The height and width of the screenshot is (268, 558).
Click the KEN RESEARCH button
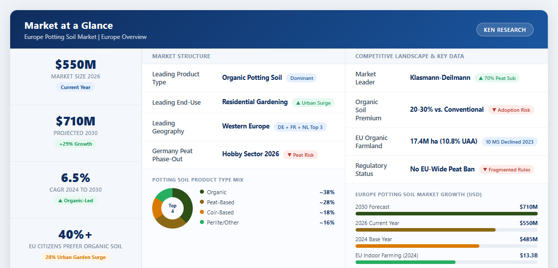[505, 30]
